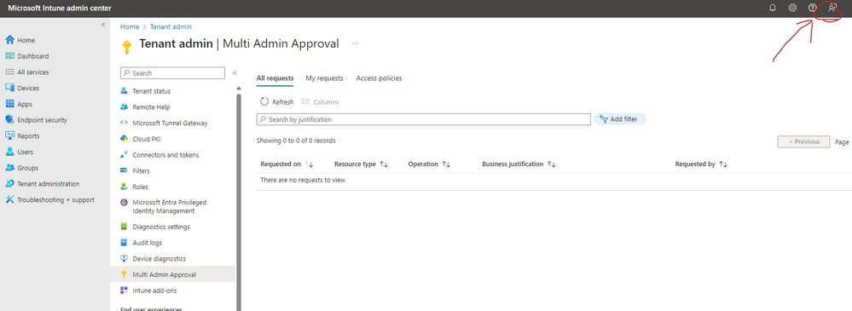This screenshot has width=852, height=311.
Task: Focus the Search by justification field
Action: pyautogui.click(x=423, y=119)
